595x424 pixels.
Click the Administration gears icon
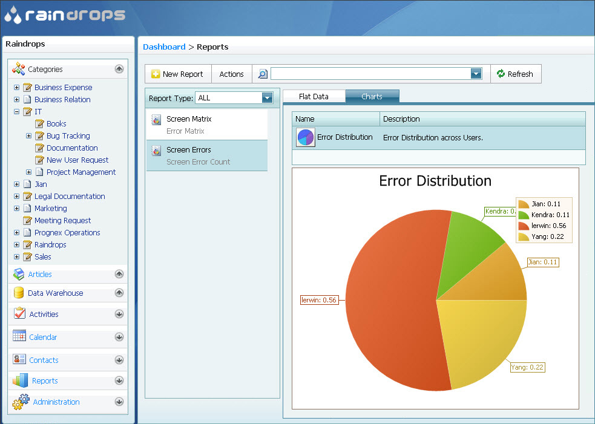21,402
